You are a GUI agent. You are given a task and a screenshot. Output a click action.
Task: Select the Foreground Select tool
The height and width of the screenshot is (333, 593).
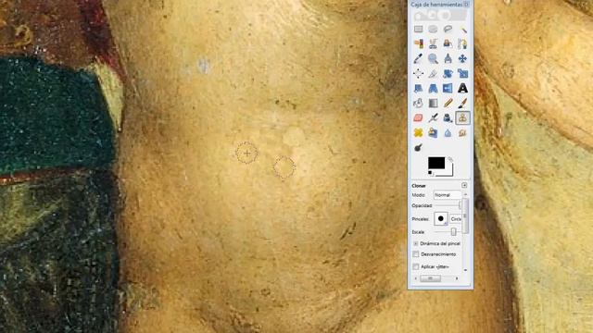(448, 44)
